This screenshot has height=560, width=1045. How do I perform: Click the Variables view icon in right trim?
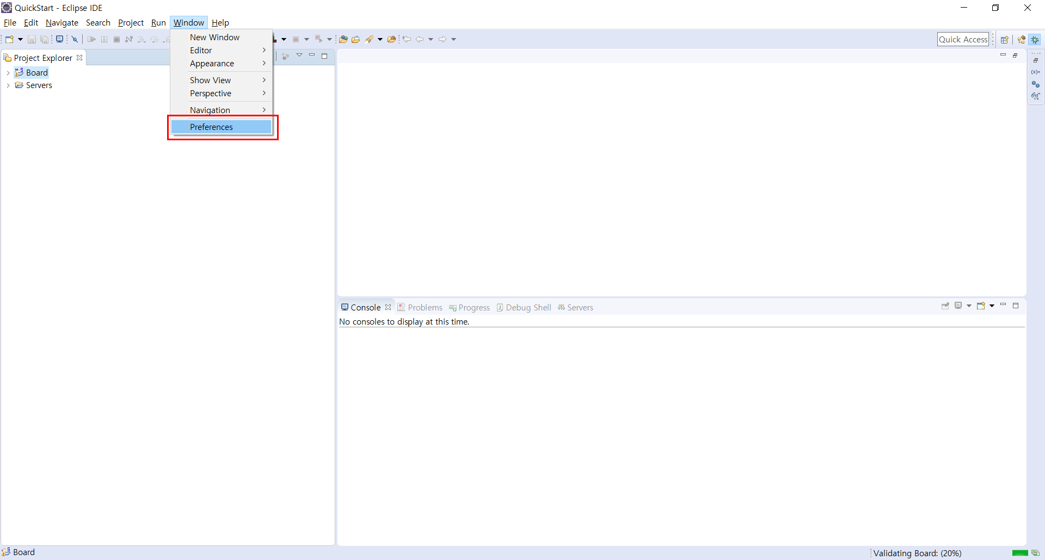click(x=1036, y=72)
